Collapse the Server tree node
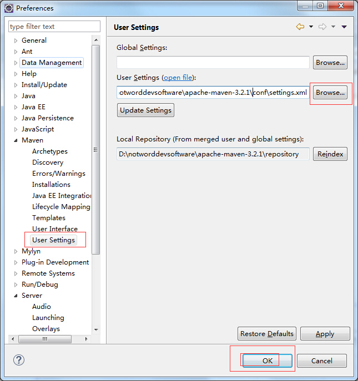358x381 pixels. click(16, 296)
